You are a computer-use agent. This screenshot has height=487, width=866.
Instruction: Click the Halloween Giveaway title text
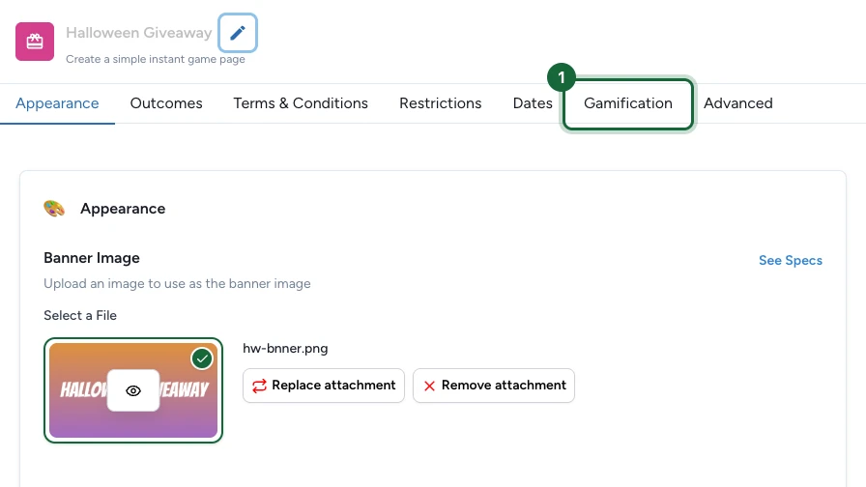pos(138,33)
